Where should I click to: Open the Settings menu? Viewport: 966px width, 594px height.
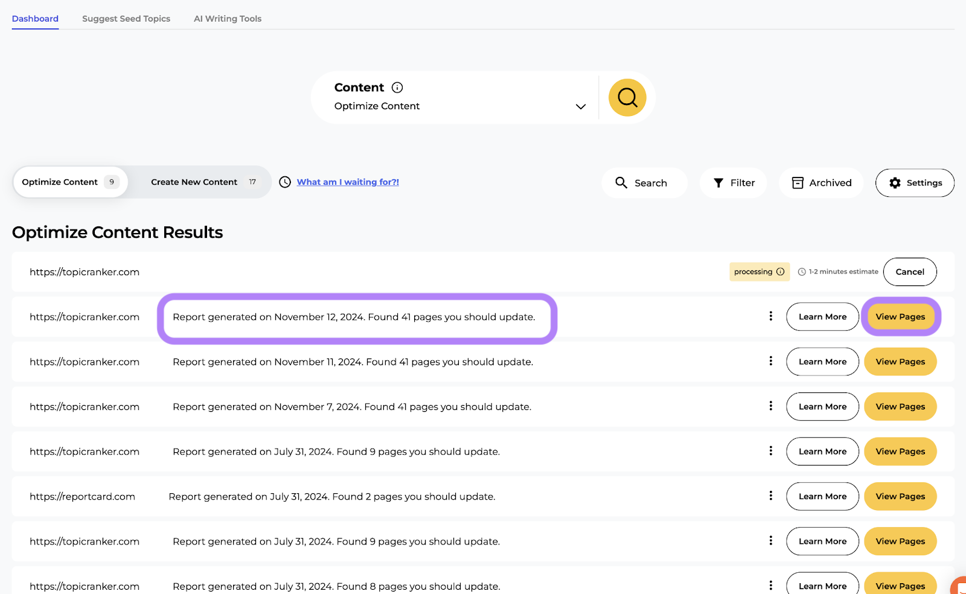click(915, 183)
